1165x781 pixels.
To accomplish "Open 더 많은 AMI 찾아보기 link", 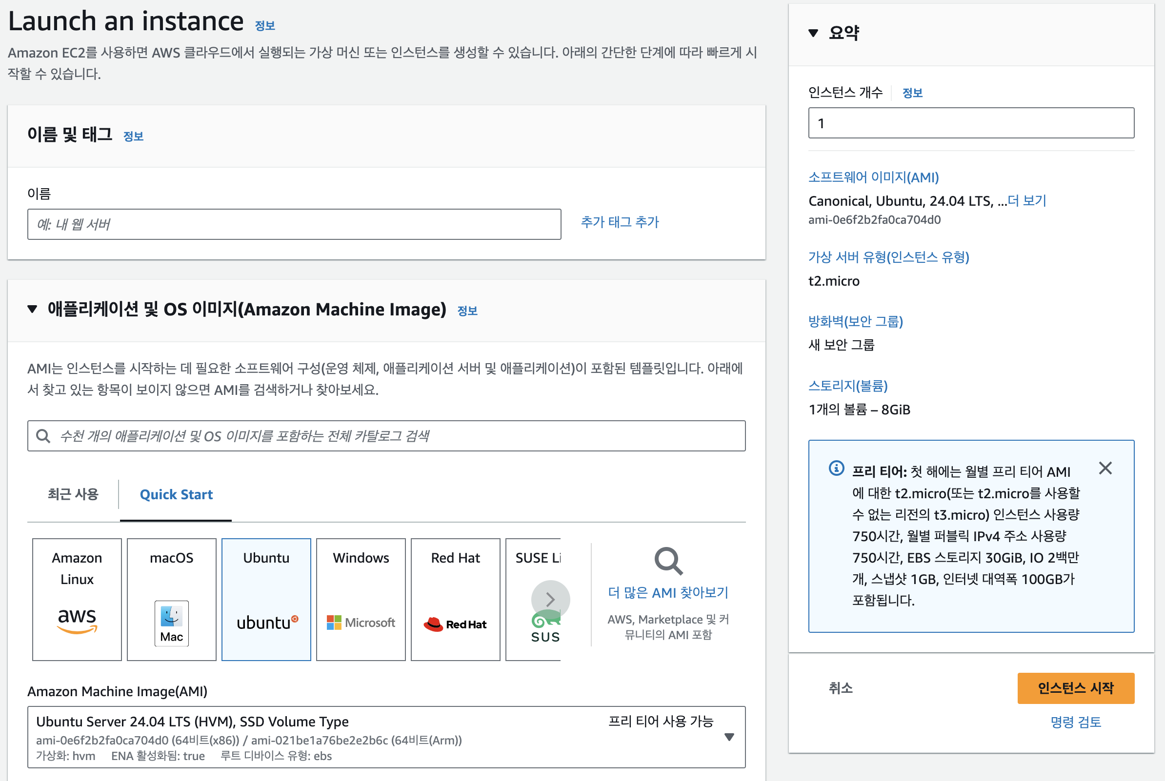I will click(x=668, y=593).
